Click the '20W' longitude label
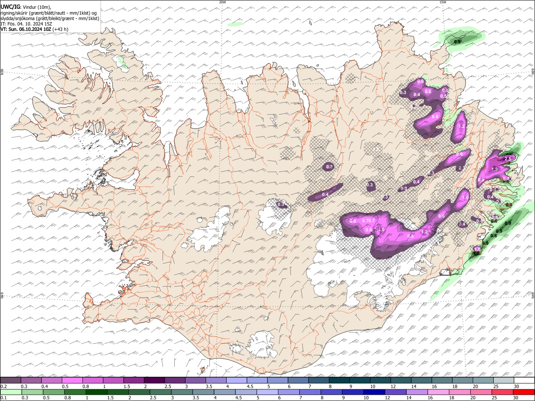The width and height of the screenshot is (535, 401). (x=222, y=2)
